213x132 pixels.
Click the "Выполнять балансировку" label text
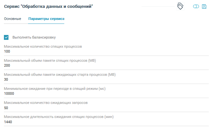[x=36, y=37]
